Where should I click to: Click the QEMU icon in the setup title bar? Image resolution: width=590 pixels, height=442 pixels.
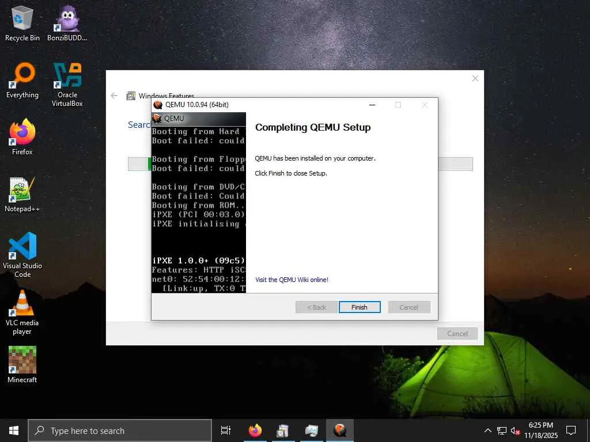click(x=158, y=105)
